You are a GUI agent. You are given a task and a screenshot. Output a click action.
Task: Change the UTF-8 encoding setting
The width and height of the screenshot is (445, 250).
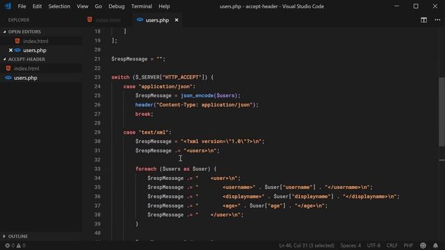[x=373, y=245]
